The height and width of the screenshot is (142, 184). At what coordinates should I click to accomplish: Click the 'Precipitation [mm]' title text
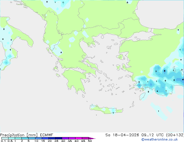[x=19, y=135]
